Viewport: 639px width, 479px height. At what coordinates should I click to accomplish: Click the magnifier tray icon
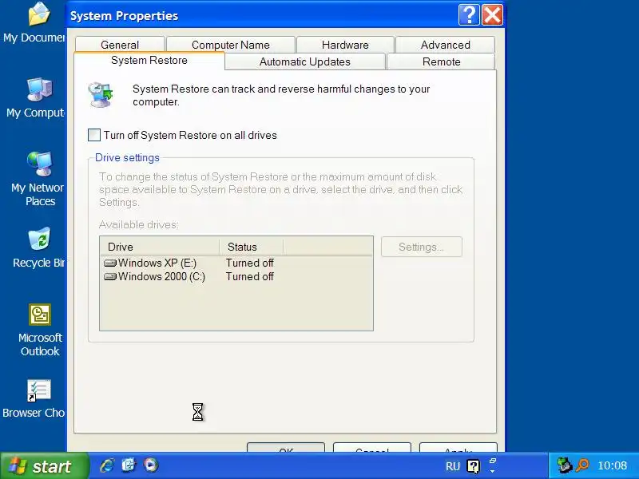(x=582, y=465)
